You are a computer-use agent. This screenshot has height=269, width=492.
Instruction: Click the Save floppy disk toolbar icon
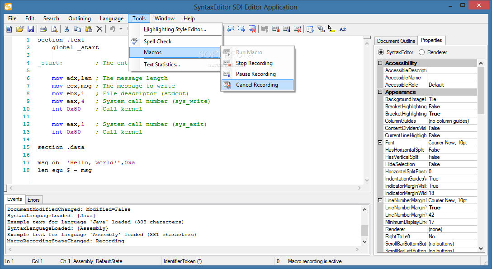pos(31,29)
